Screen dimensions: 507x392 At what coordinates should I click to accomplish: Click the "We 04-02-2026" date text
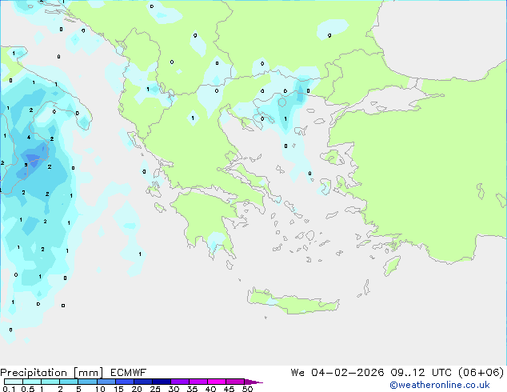click(337, 373)
